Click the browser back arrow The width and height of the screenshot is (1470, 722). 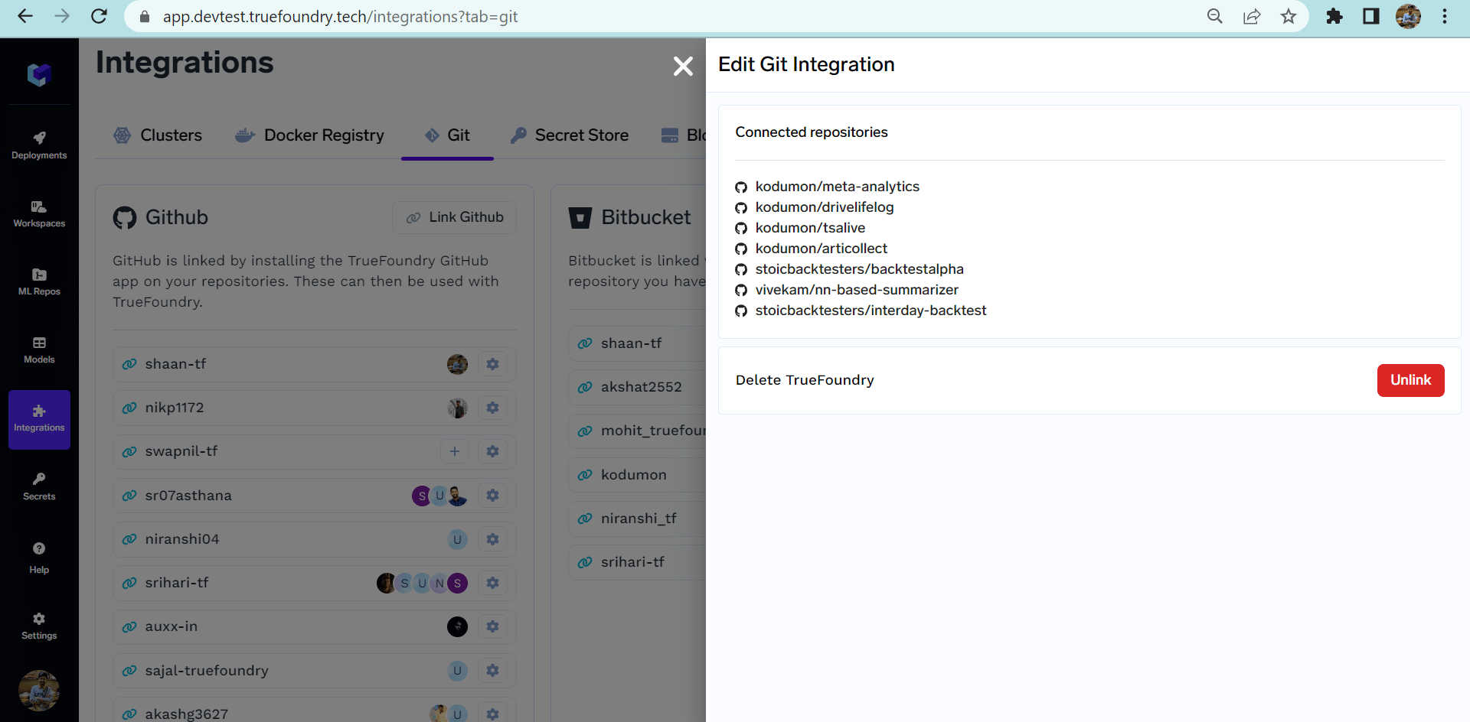[x=25, y=16]
